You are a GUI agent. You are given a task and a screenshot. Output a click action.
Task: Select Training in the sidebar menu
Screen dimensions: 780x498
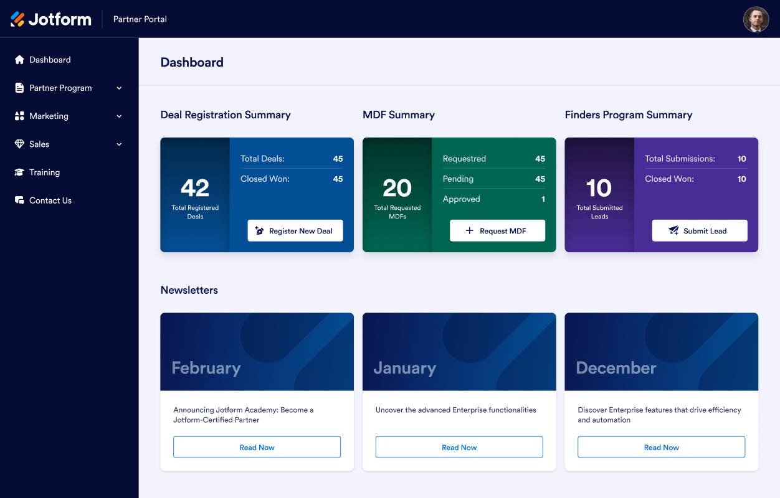pos(44,172)
